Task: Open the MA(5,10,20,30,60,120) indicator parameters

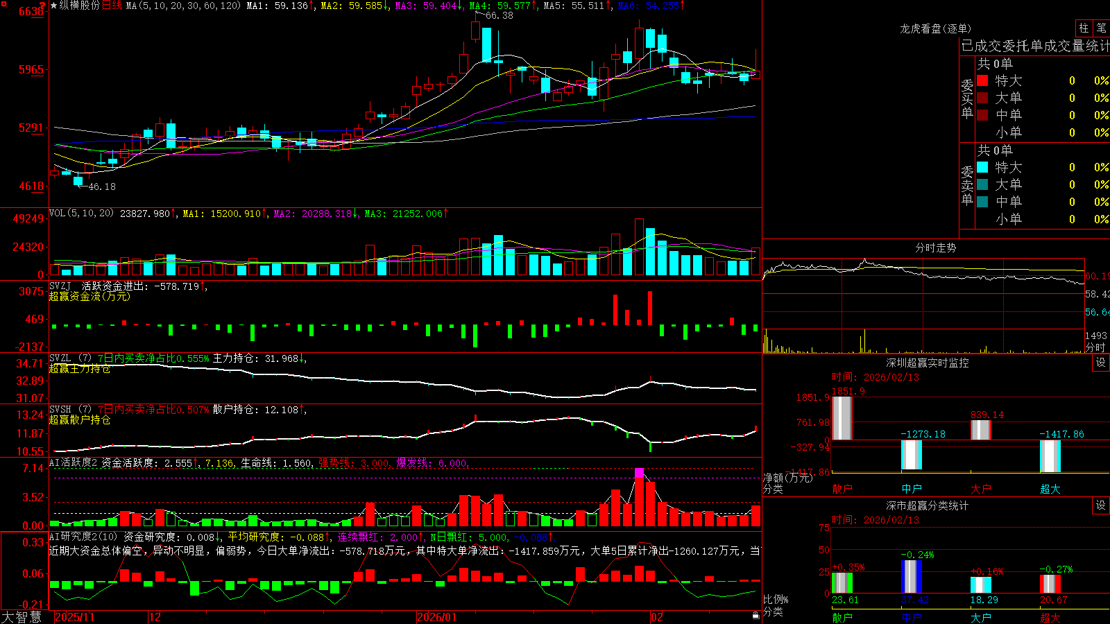Action: point(183,6)
